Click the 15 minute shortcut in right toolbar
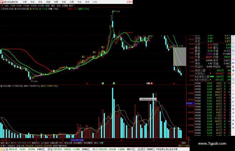Screen dimensions: 235x151 tap(233, 94)
